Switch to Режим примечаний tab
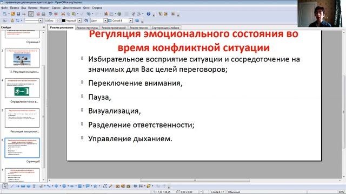Viewport: 346px width, 194px height. pos(114,27)
